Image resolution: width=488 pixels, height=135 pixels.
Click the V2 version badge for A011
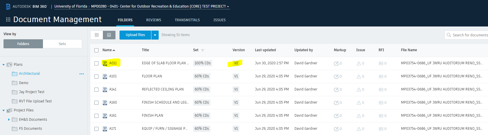[236, 63]
